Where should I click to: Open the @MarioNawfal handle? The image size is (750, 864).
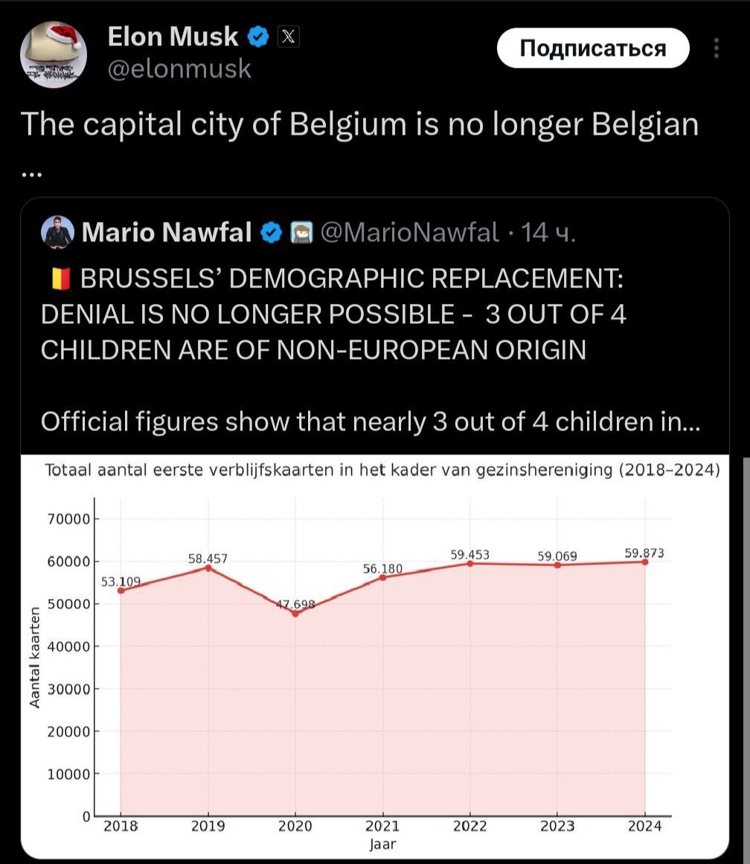(x=409, y=233)
